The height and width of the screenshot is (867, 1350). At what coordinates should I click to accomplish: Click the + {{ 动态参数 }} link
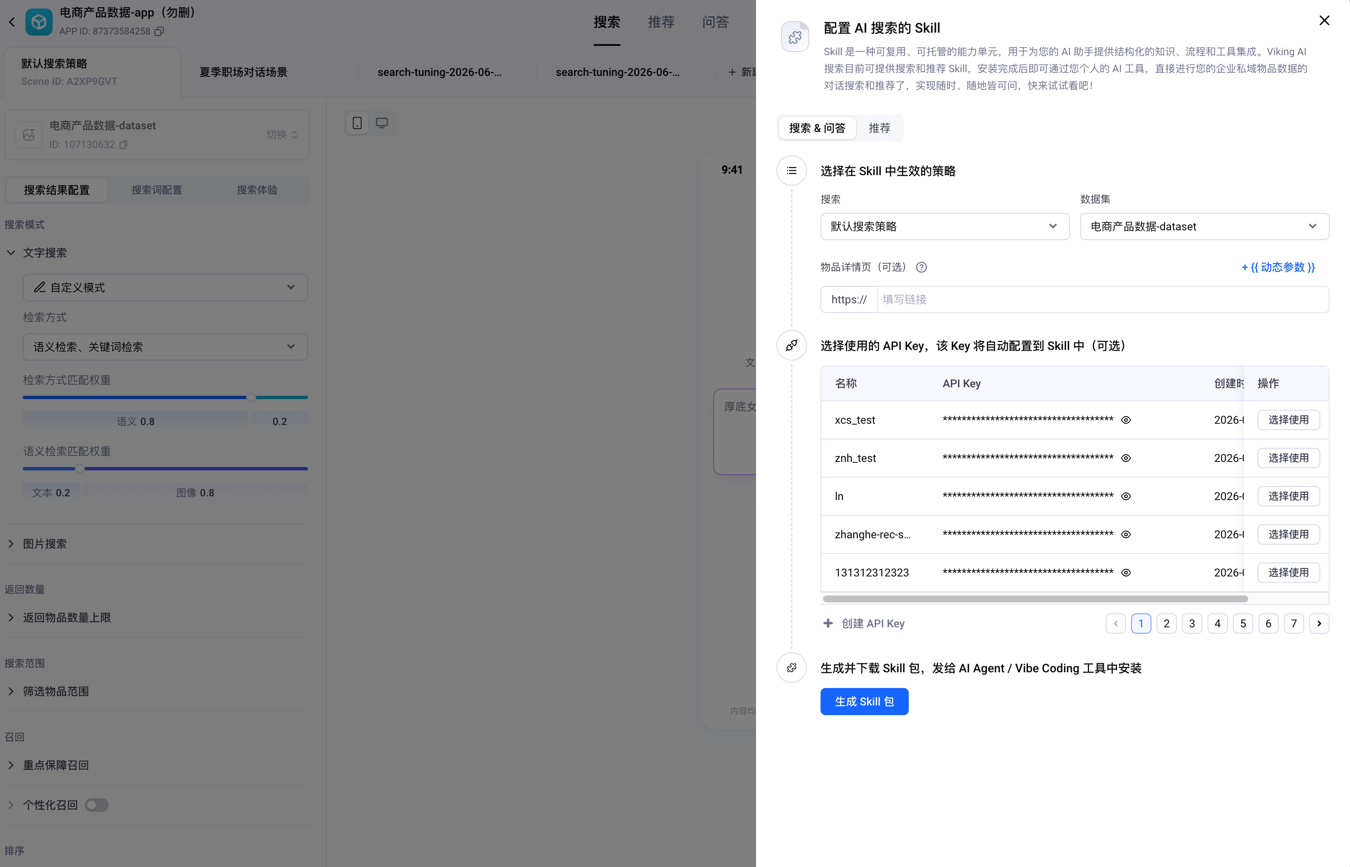coord(1278,267)
